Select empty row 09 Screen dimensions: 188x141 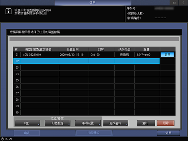[x=87, y=106]
